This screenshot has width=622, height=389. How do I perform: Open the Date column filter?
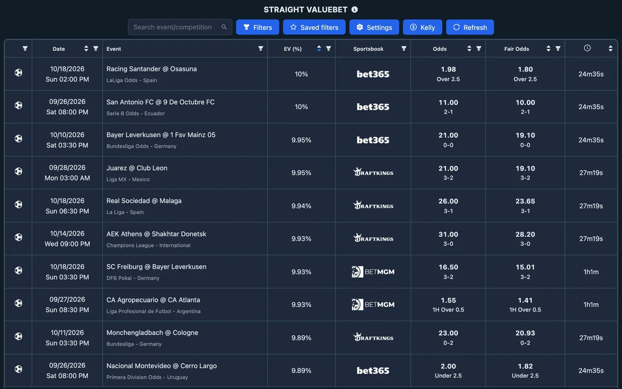(96, 49)
